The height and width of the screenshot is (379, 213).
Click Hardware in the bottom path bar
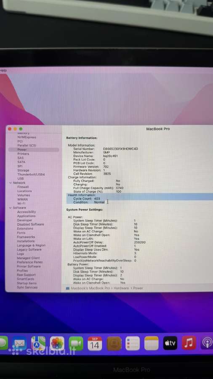tap(121, 288)
